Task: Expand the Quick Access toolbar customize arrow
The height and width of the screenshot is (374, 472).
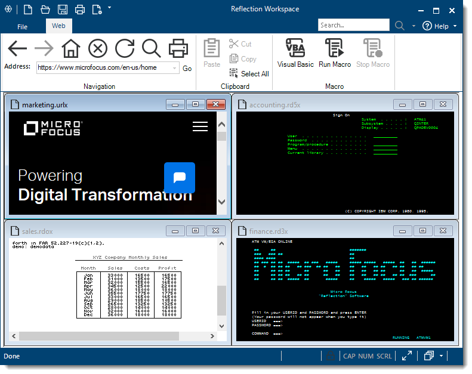Action: (x=110, y=8)
